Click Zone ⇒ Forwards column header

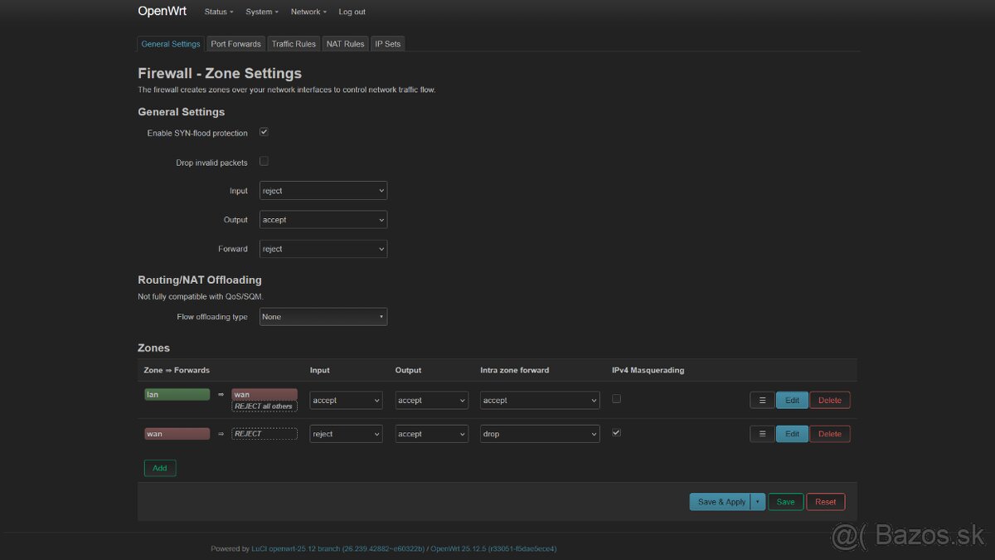coord(177,370)
